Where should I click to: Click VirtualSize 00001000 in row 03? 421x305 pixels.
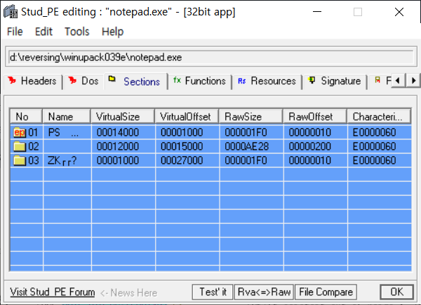[118, 161]
